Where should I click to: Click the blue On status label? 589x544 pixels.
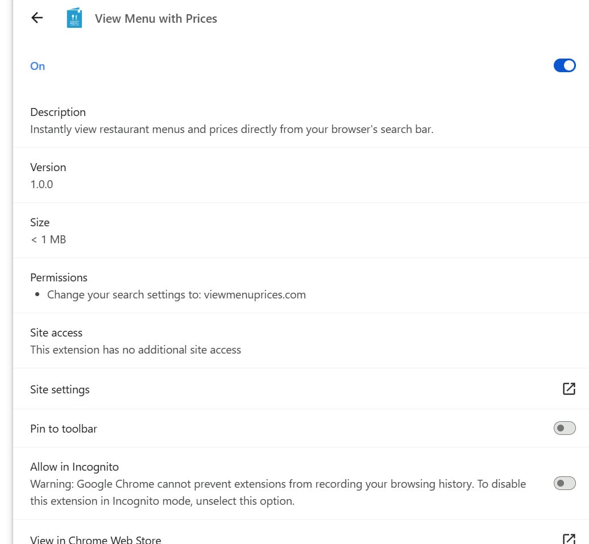(x=38, y=66)
